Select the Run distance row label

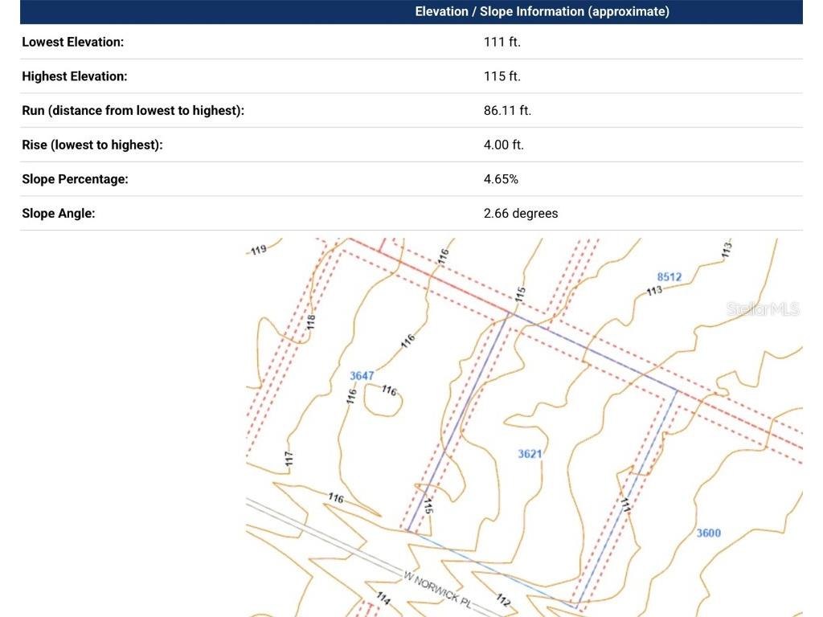133,111
